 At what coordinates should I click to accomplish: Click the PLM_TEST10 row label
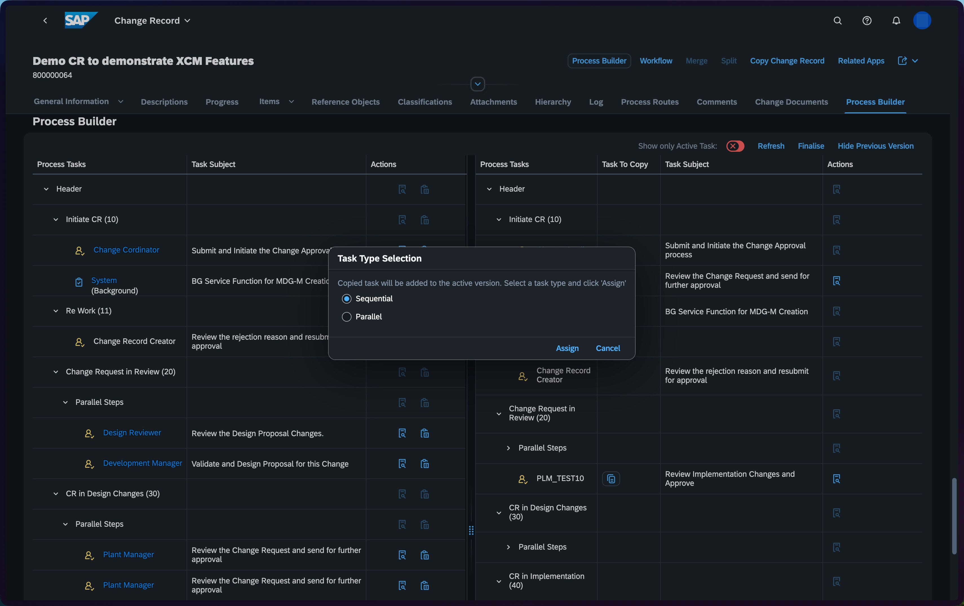(x=560, y=478)
